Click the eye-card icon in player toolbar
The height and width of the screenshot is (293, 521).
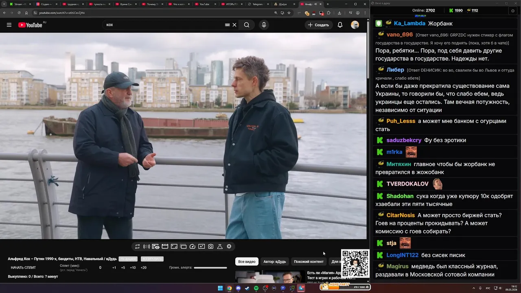pos(155,246)
